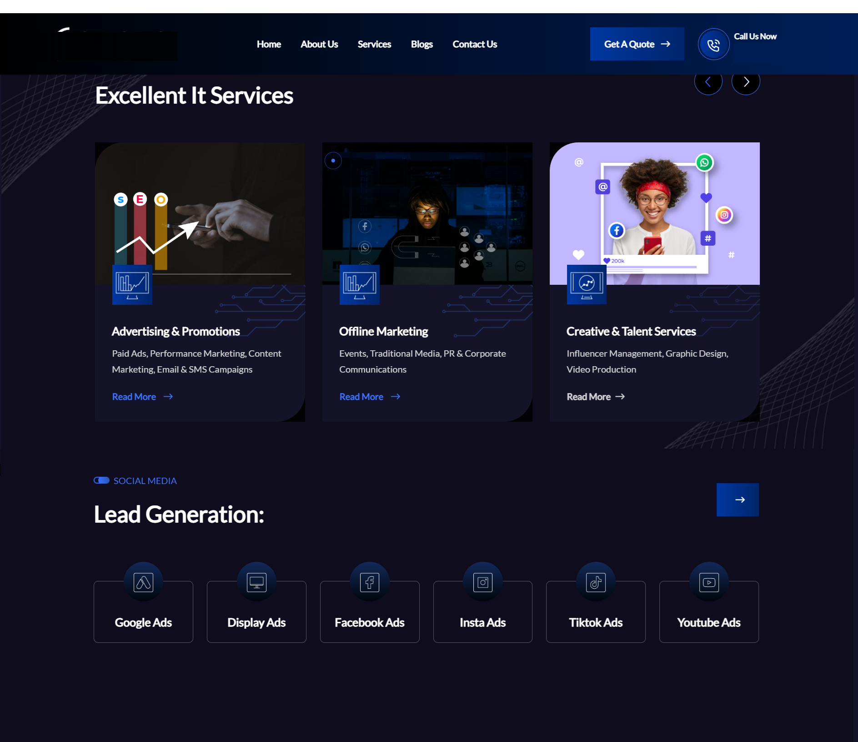Image resolution: width=858 pixels, height=742 pixels.
Task: Click the Tiktok Ads icon
Action: (x=596, y=582)
